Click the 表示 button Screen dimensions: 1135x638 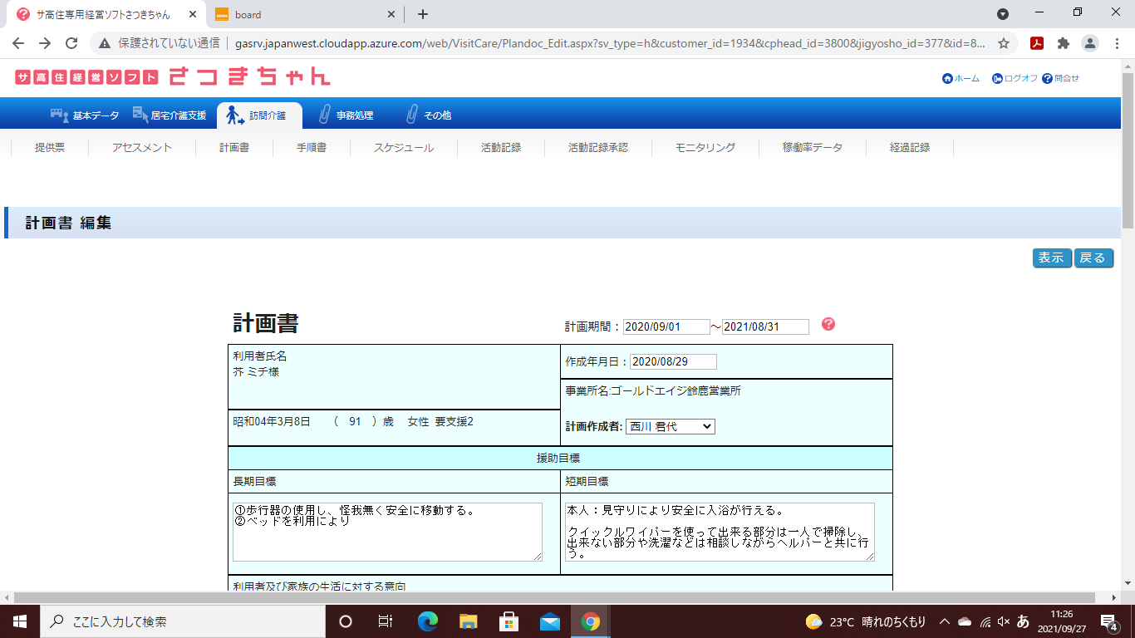(x=1051, y=258)
